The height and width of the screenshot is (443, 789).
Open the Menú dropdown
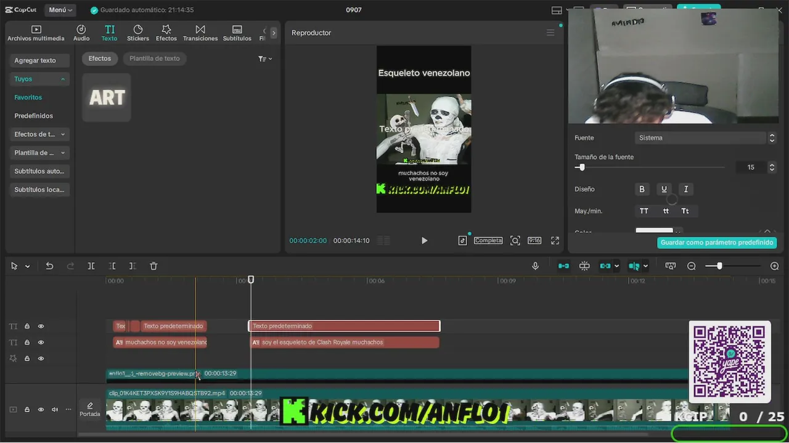[x=60, y=10]
